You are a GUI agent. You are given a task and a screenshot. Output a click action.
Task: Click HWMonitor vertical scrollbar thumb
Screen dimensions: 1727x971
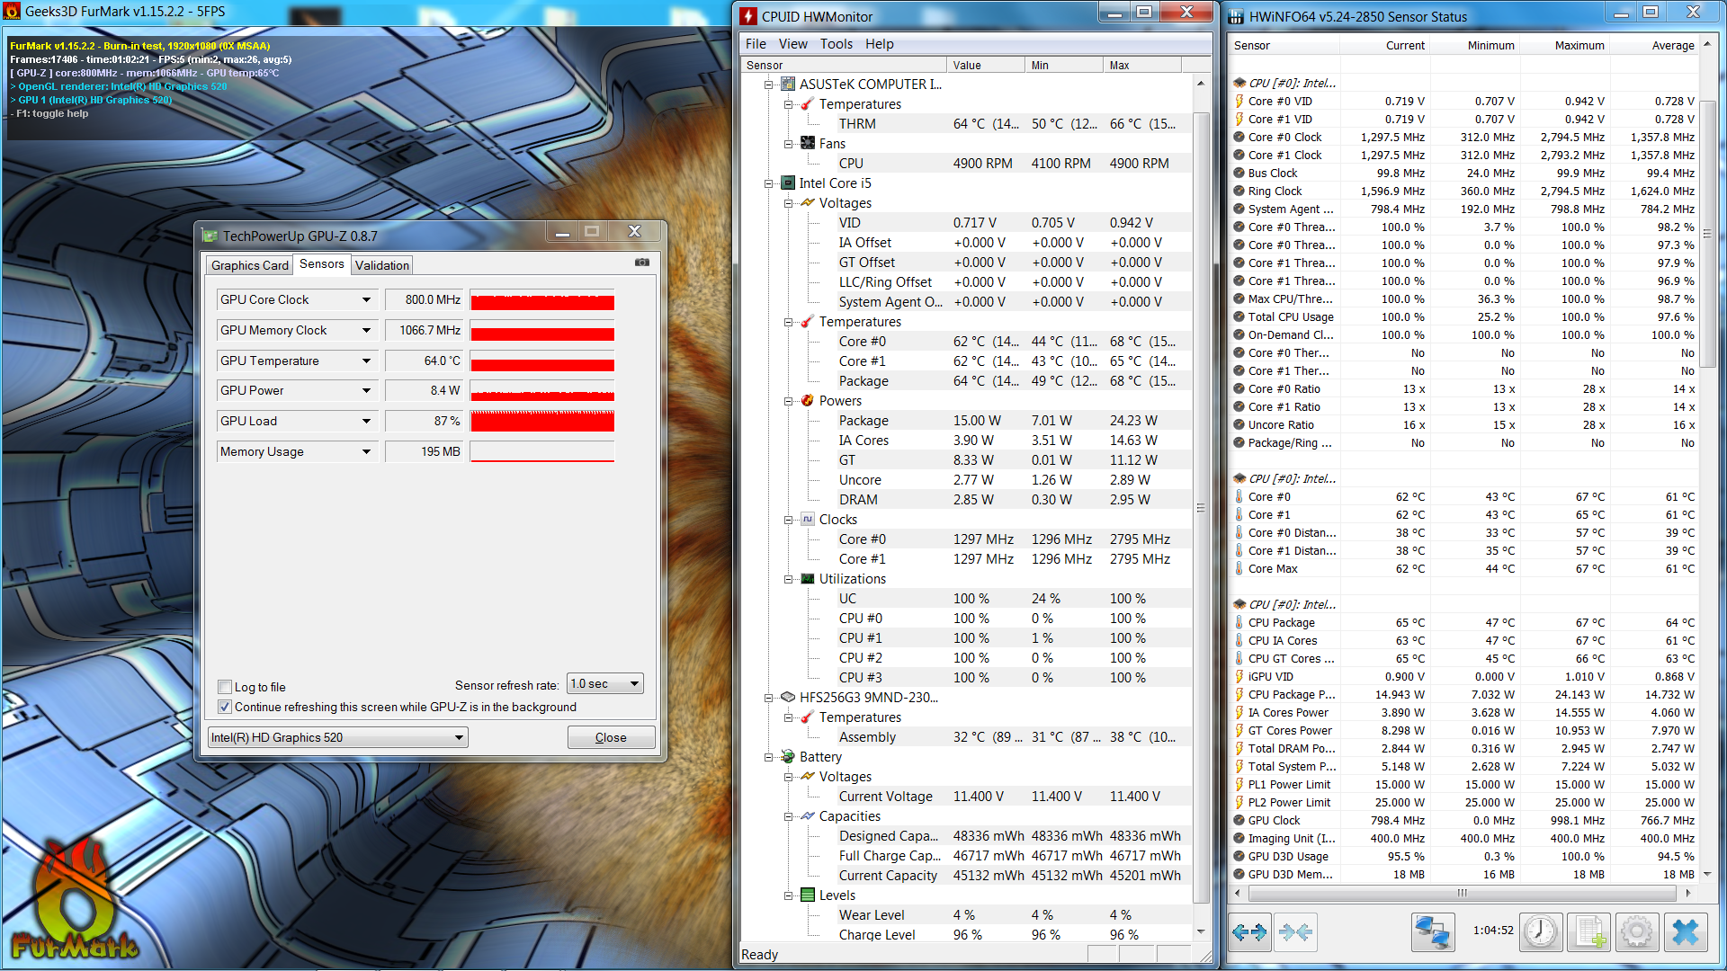point(1201,507)
